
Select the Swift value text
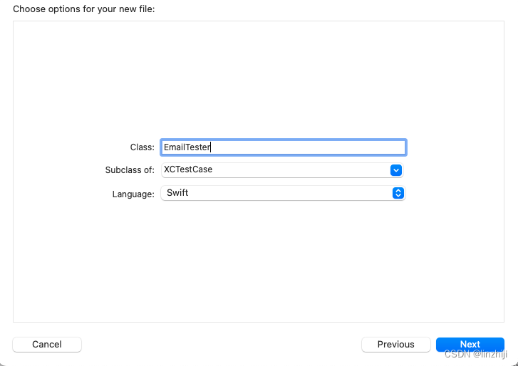(177, 193)
